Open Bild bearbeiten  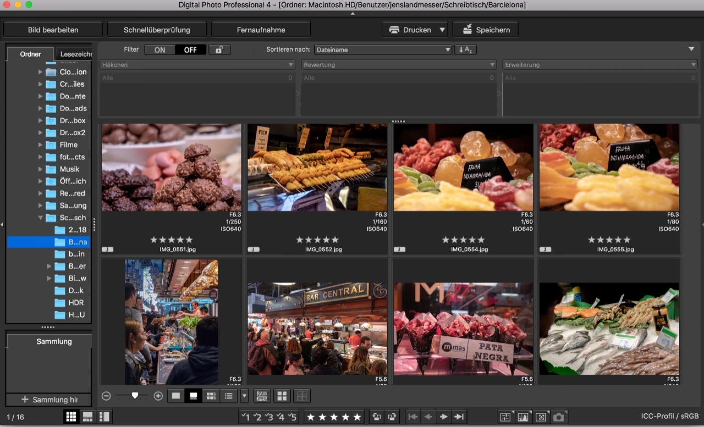[x=53, y=30]
